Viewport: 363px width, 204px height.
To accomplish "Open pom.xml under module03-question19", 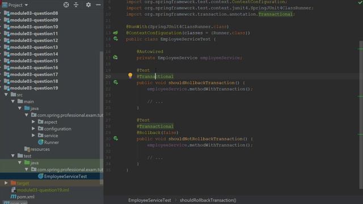I will coord(26,197).
